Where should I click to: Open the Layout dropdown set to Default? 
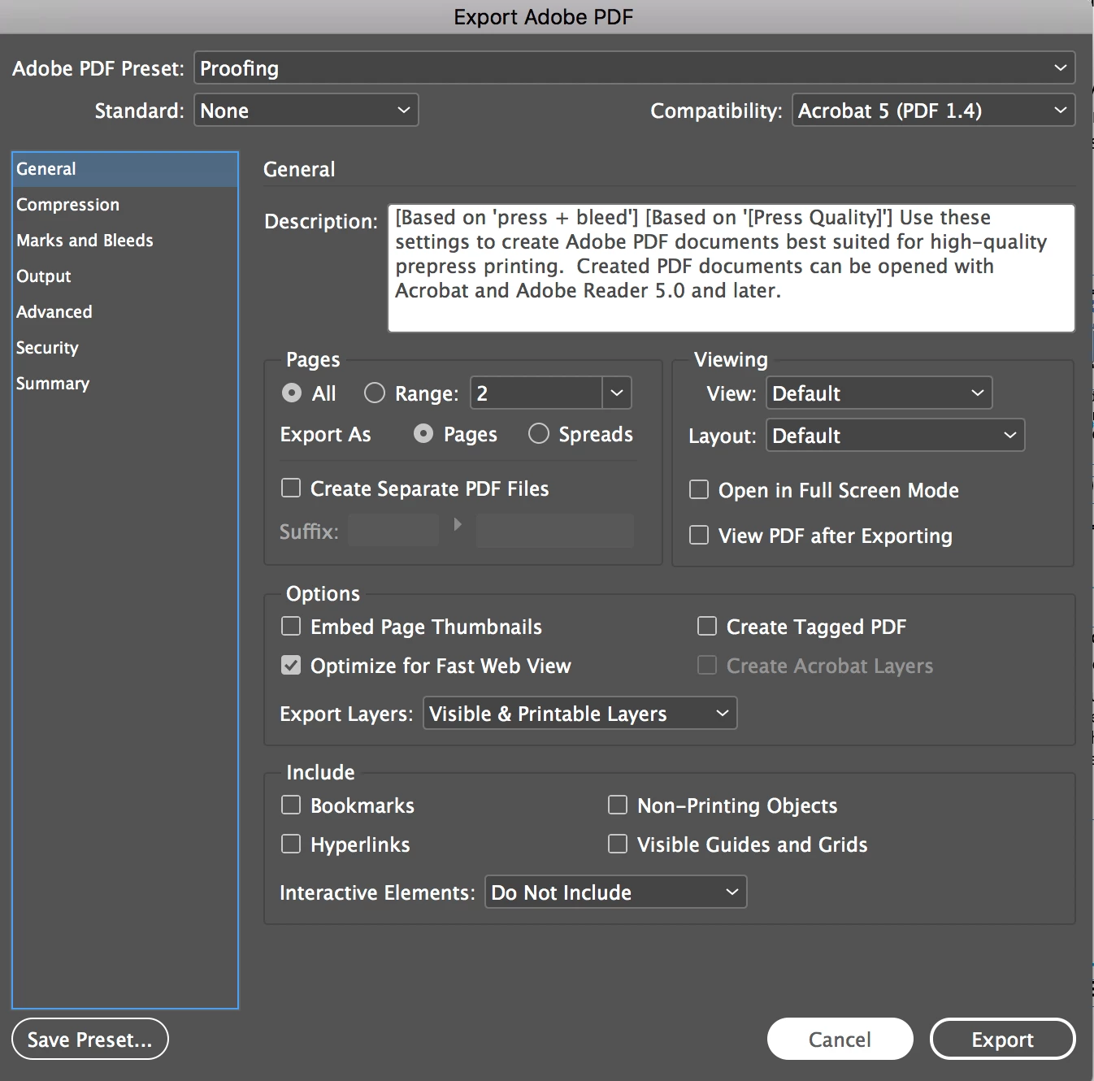pyautogui.click(x=895, y=436)
